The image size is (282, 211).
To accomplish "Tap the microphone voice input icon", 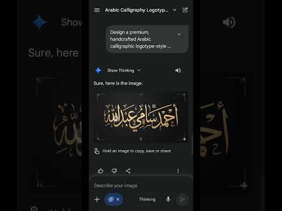I will tap(168, 199).
